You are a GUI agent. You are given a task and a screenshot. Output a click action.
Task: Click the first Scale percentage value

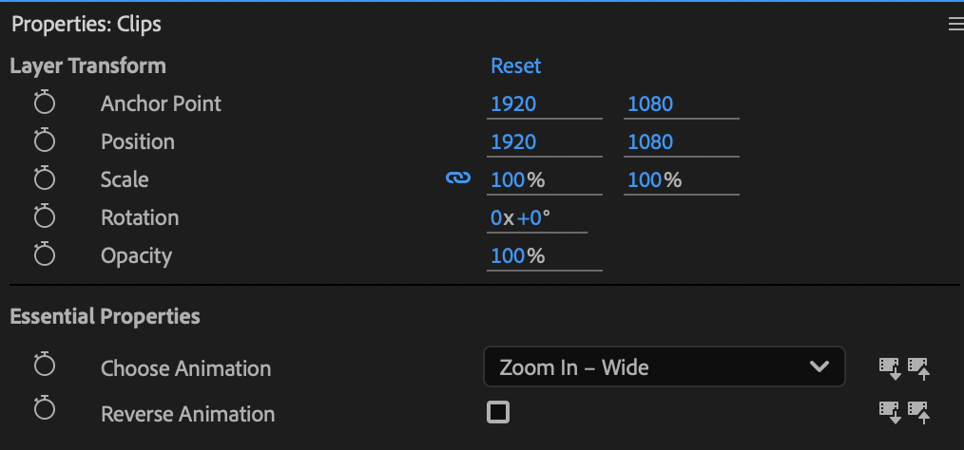pyautogui.click(x=509, y=179)
